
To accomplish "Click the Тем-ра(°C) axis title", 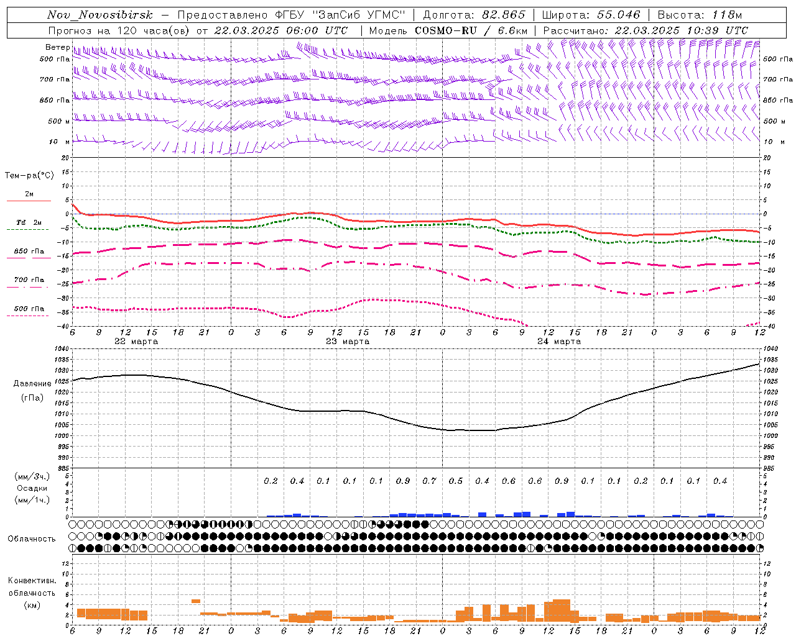I will 29,176.
